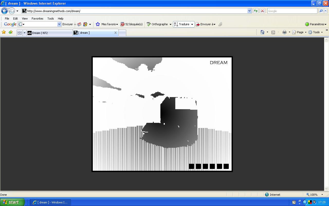329x206 pixels.
Task: Open a new blank tab
Action: tap(122, 33)
